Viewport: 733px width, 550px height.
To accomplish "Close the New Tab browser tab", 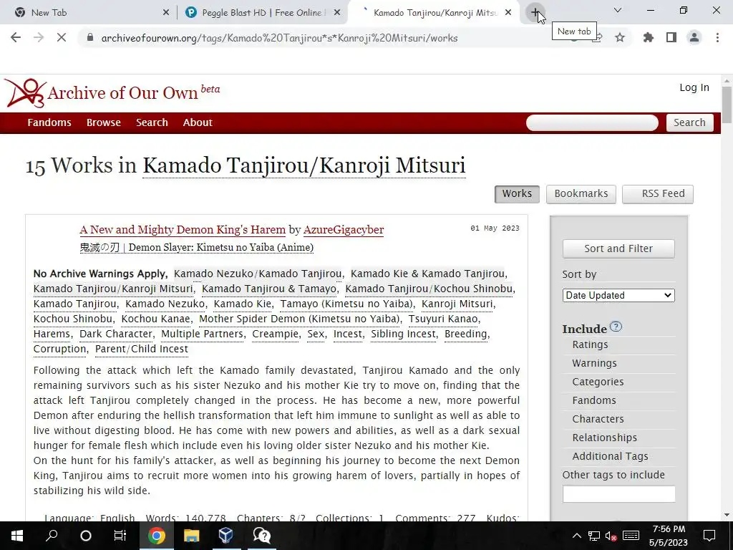I will point(166,13).
